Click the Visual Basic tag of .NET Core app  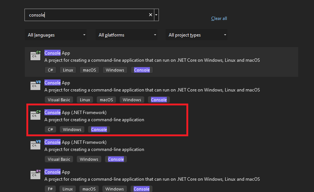[59, 100]
